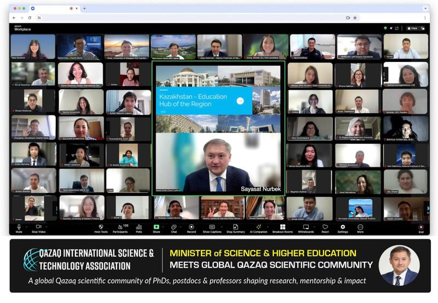The width and height of the screenshot is (438, 303).
Task: Stop Video camera toggle
Action: pyautogui.click(x=38, y=228)
